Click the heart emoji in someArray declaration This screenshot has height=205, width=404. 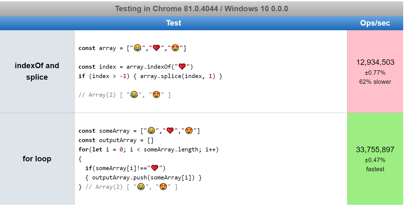click(170, 131)
